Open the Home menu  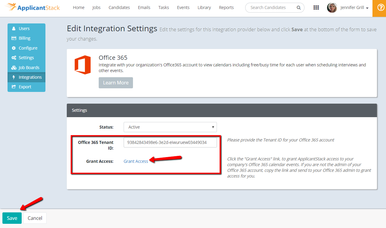pos(79,8)
